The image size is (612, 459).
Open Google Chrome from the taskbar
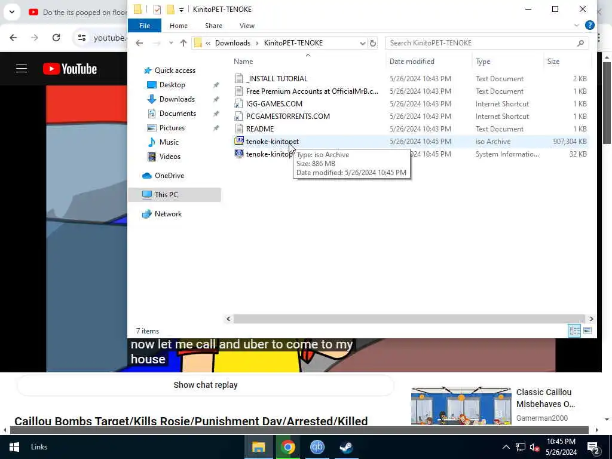[x=287, y=447]
